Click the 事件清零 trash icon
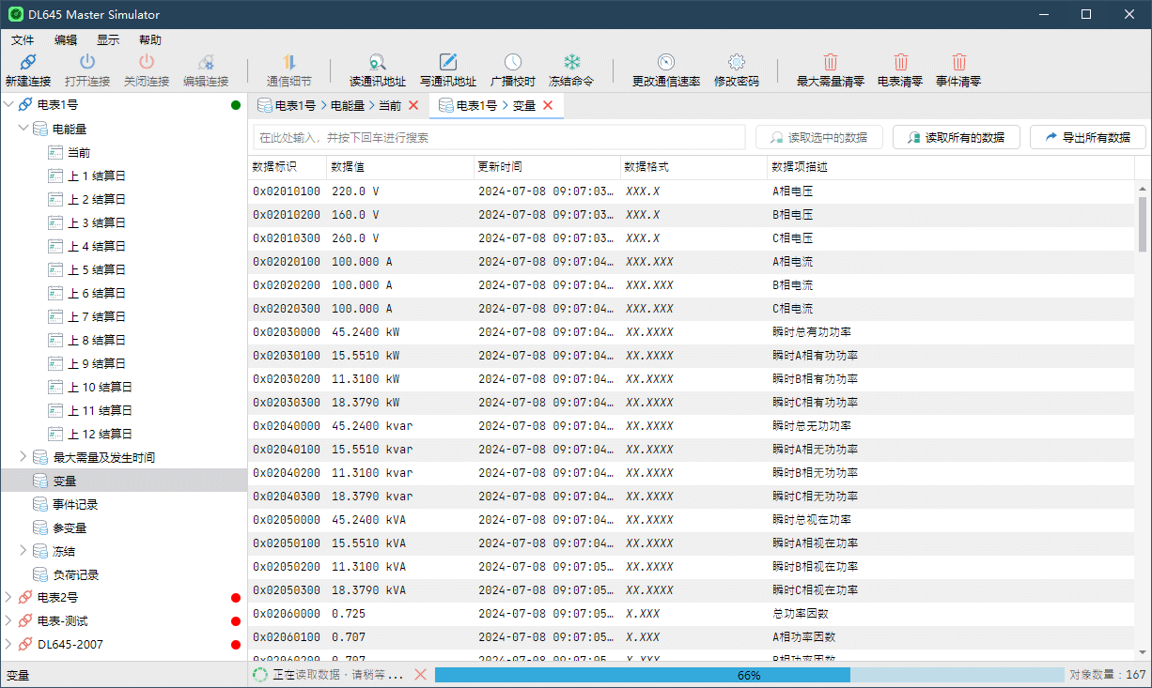 (x=958, y=62)
